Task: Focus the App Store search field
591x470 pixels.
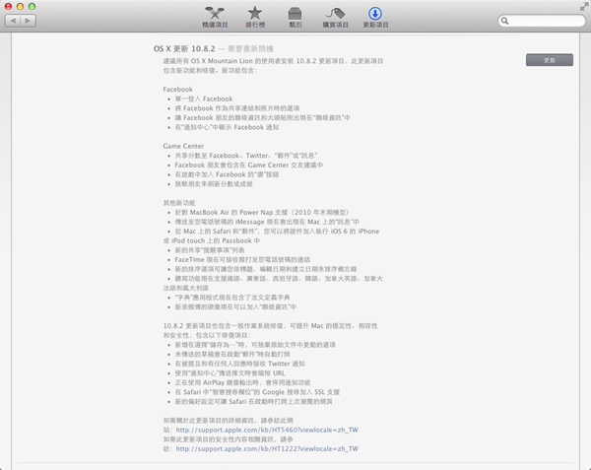Action: point(542,21)
